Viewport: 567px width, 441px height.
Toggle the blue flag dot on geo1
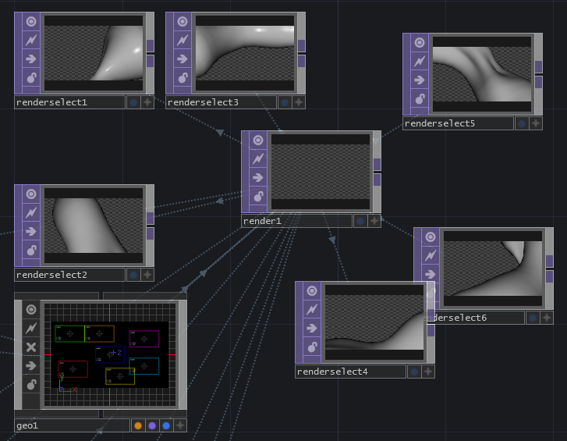(166, 426)
